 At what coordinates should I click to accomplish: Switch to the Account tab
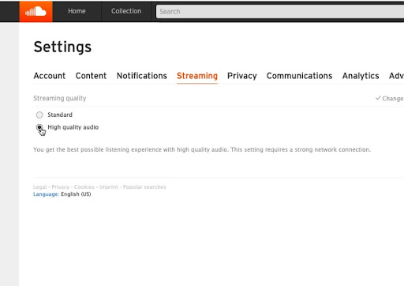[50, 76]
